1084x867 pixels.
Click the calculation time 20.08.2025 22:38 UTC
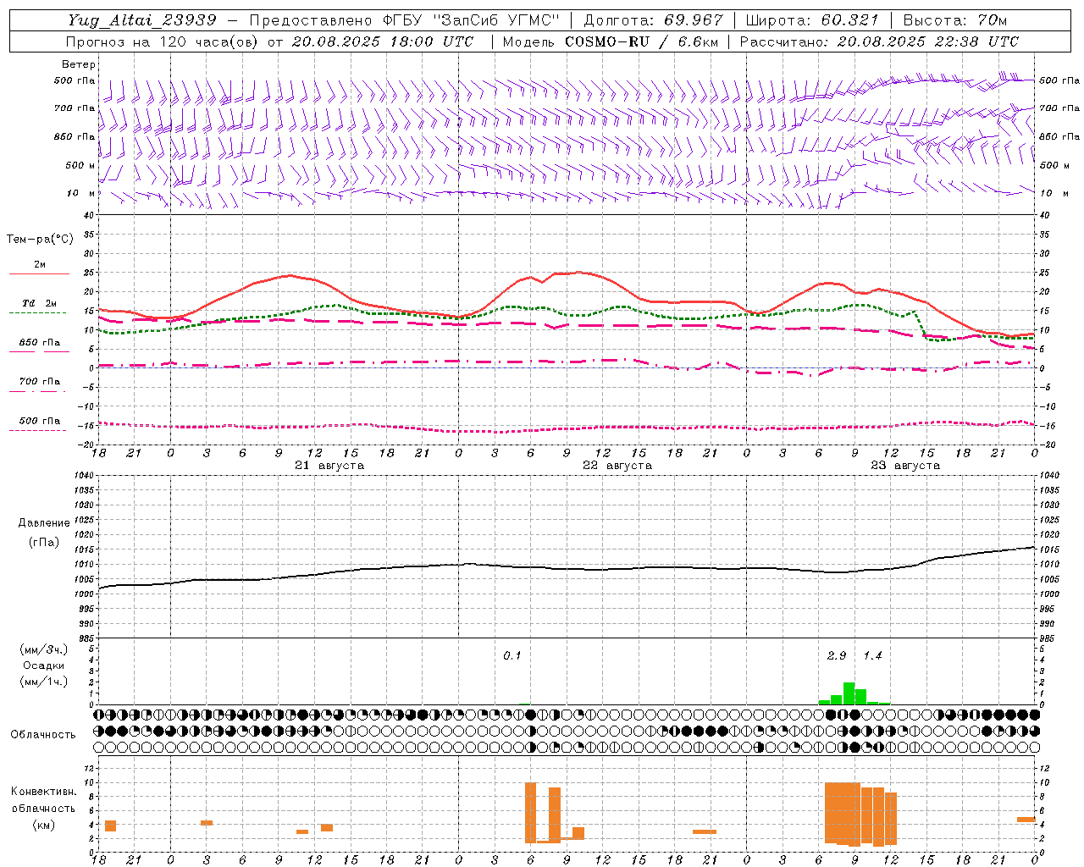928,41
